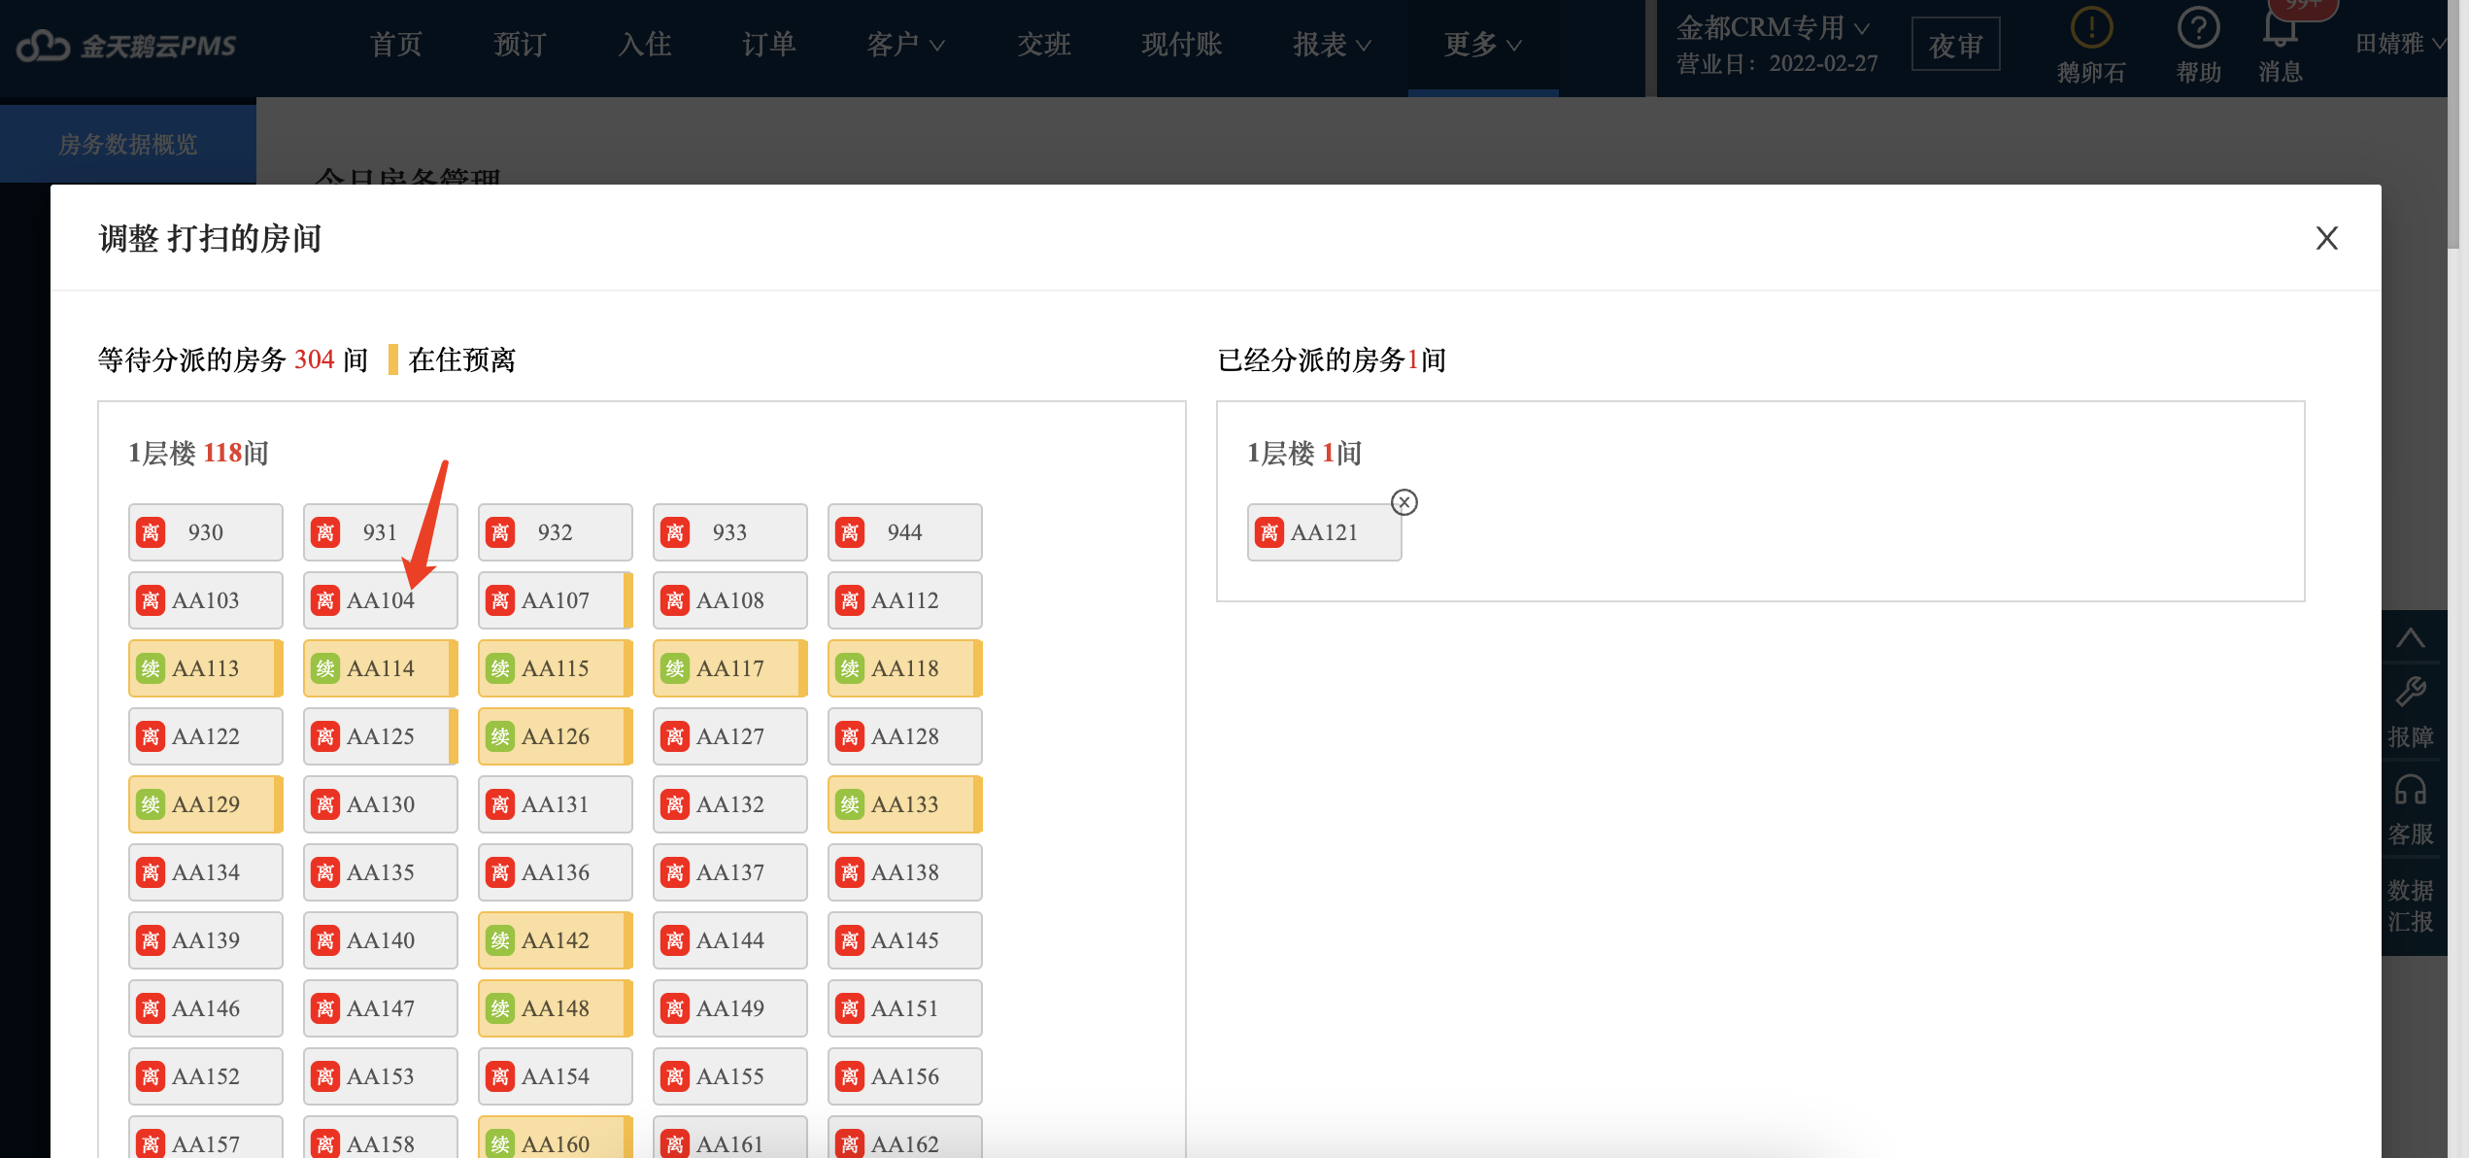Click the 离 icon of room AA127
This screenshot has height=1158, width=2469.
pyautogui.click(x=675, y=736)
